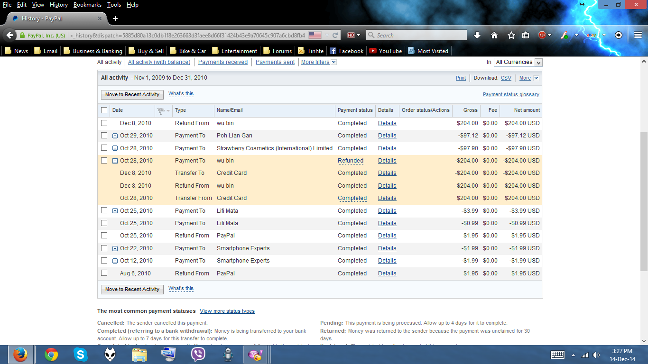Viewport: 648px width, 364px height.
Task: Open the Payments received filter link
Action: click(x=223, y=62)
